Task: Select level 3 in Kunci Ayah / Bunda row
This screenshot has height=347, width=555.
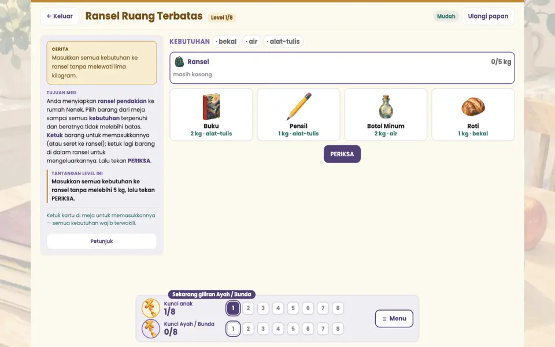Action: click(x=263, y=328)
